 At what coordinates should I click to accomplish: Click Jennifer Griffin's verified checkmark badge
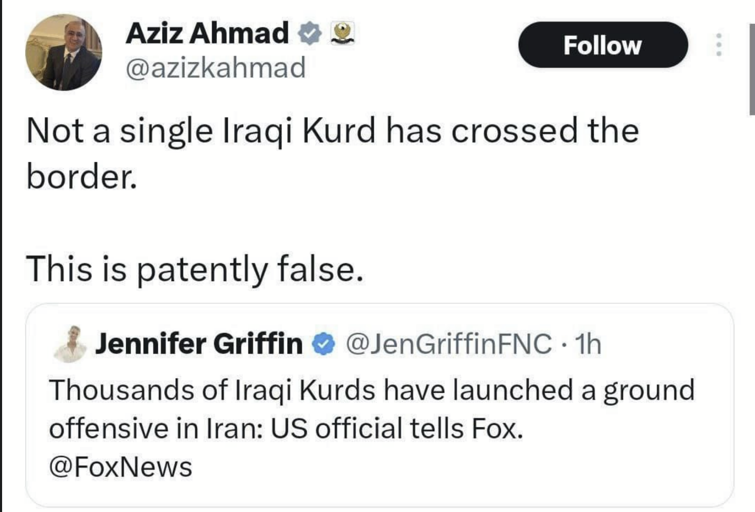coord(323,345)
